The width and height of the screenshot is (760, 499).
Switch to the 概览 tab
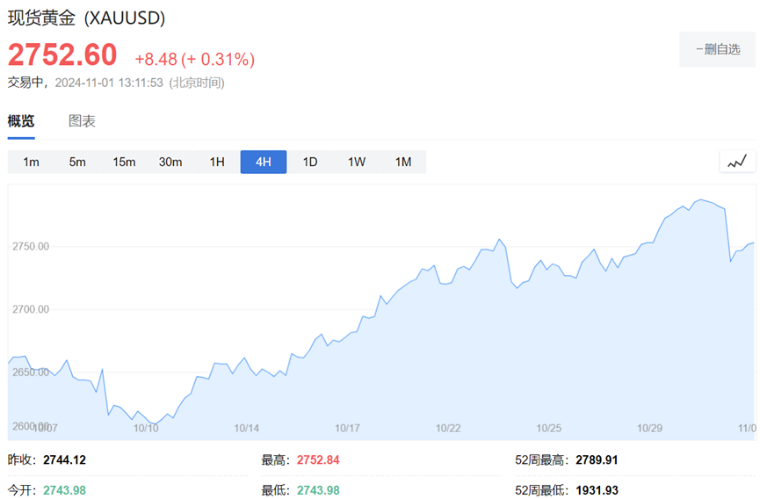tap(21, 121)
